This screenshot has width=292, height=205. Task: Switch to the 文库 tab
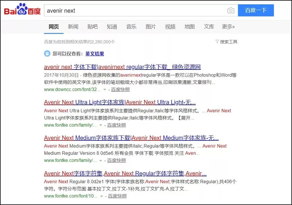[209, 27]
